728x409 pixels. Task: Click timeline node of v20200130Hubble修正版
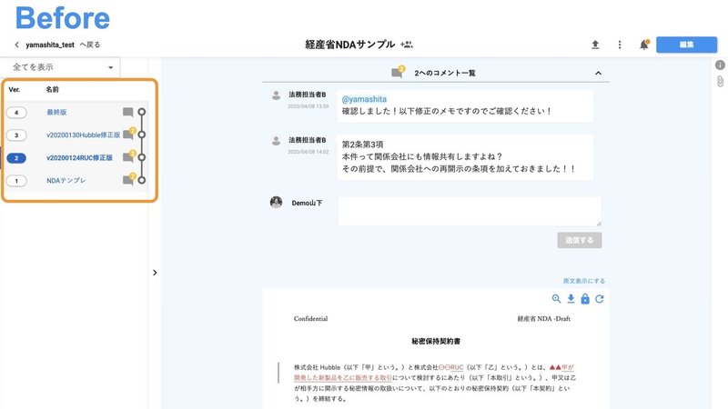point(142,135)
